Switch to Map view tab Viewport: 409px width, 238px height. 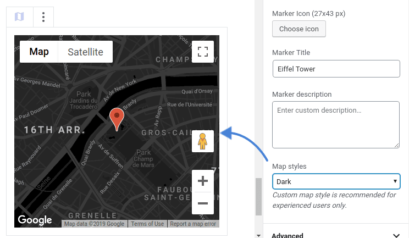[x=39, y=52]
